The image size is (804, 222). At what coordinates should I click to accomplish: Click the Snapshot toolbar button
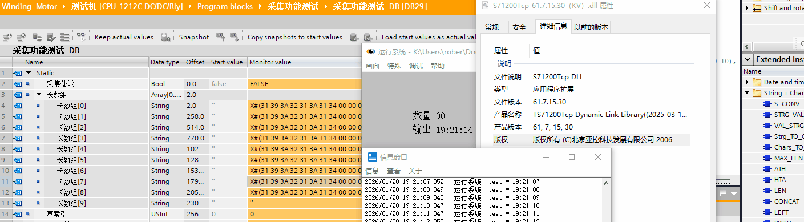pyautogui.click(x=194, y=37)
